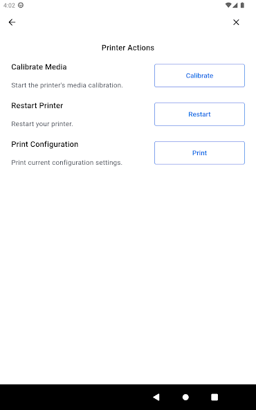Tap "Start the printer's media calibration" text

pyautogui.click(x=67, y=85)
